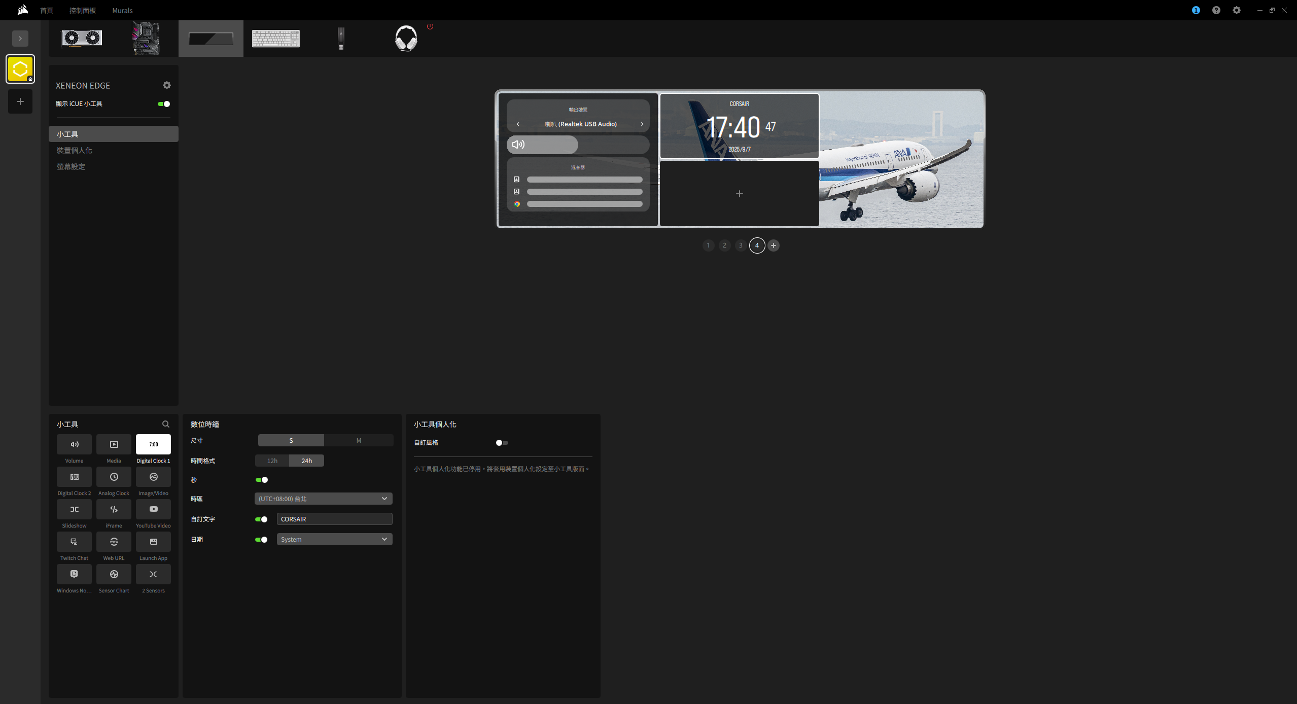Adjust the volume slider in preview
The width and height of the screenshot is (1297, 704).
(578, 145)
